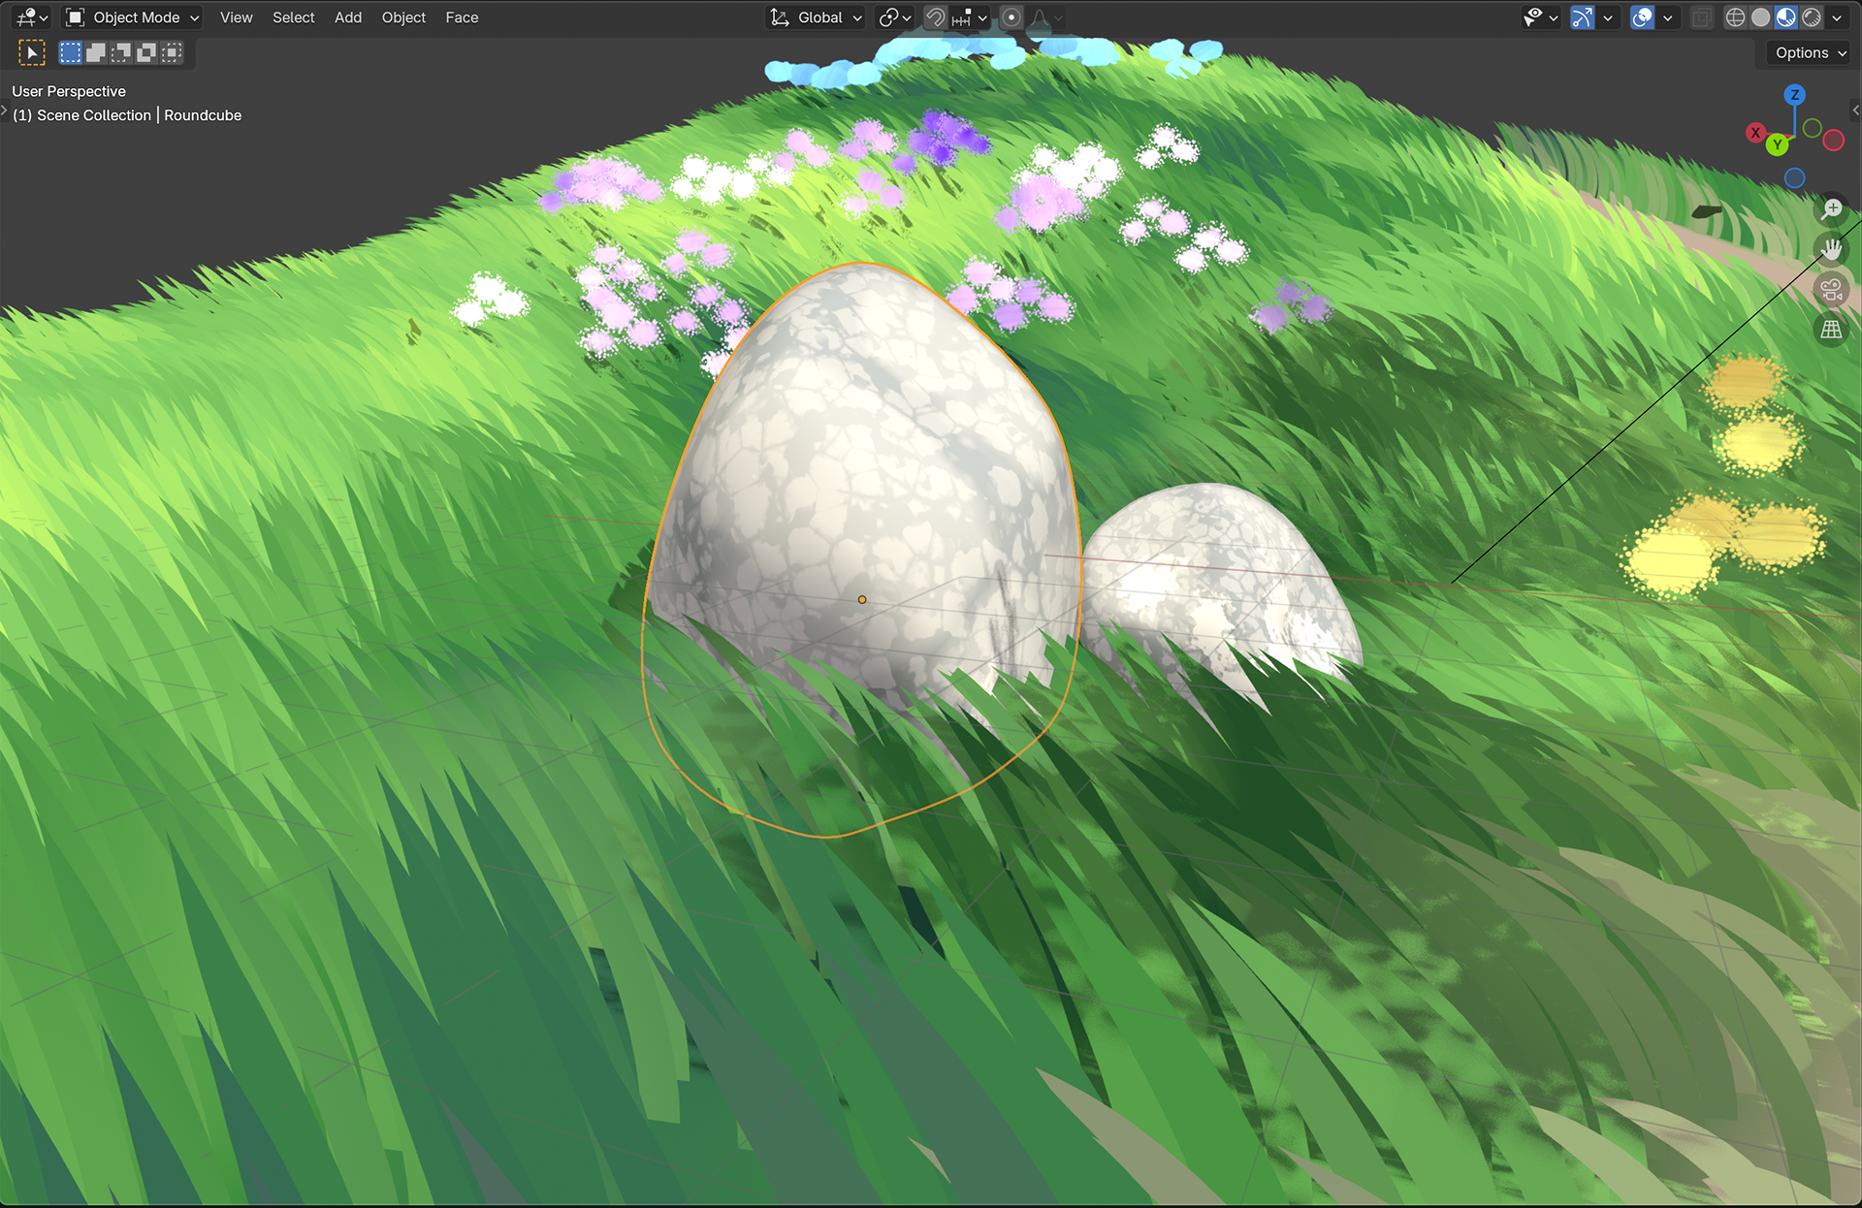Switch to rendered viewport shading
This screenshot has width=1862, height=1208.
pyautogui.click(x=1811, y=17)
